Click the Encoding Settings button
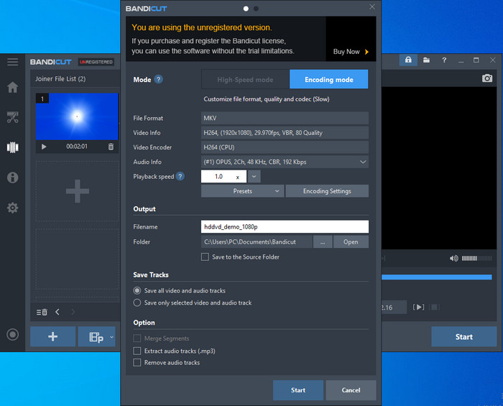 (x=326, y=191)
